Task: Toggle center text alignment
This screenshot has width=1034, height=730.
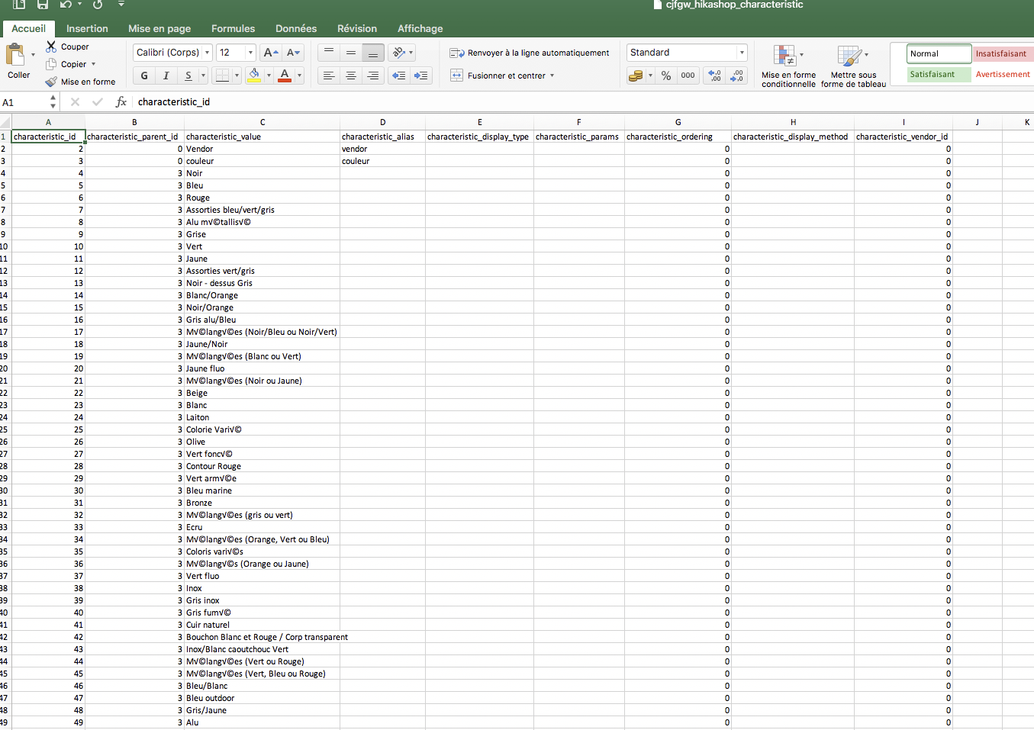Action: 351,76
